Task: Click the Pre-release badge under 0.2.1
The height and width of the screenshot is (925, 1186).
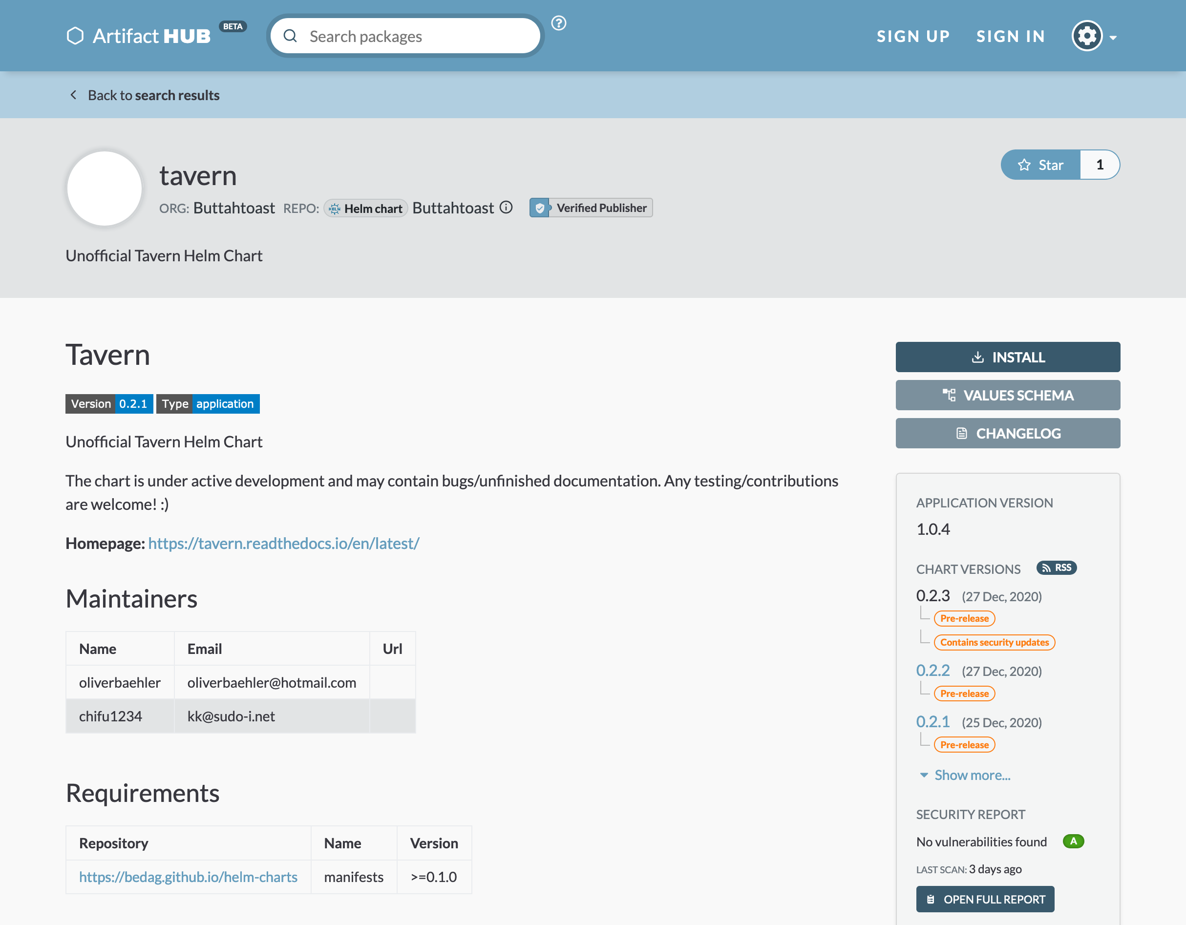Action: coord(964,745)
